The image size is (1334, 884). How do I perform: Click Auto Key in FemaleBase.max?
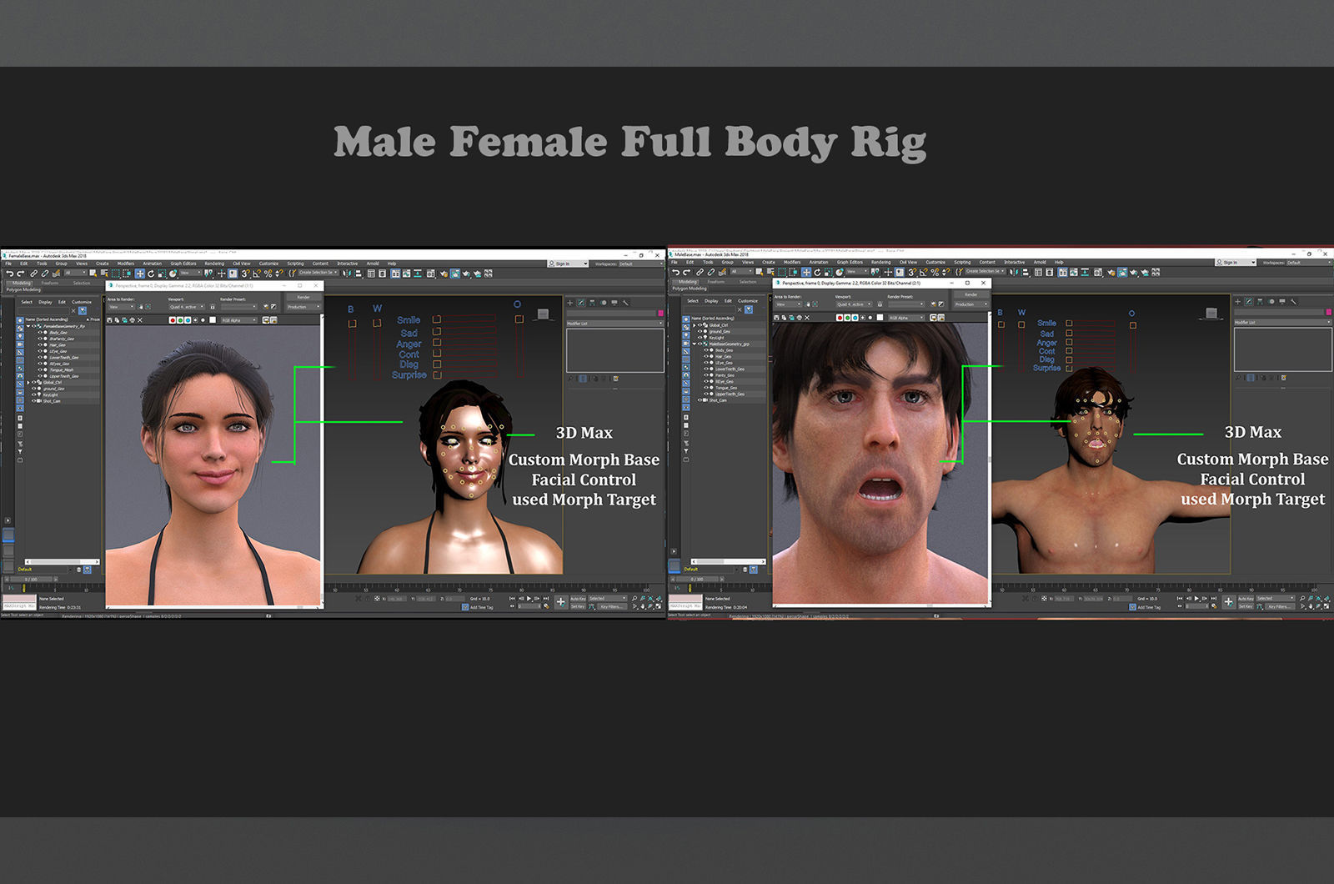(578, 599)
